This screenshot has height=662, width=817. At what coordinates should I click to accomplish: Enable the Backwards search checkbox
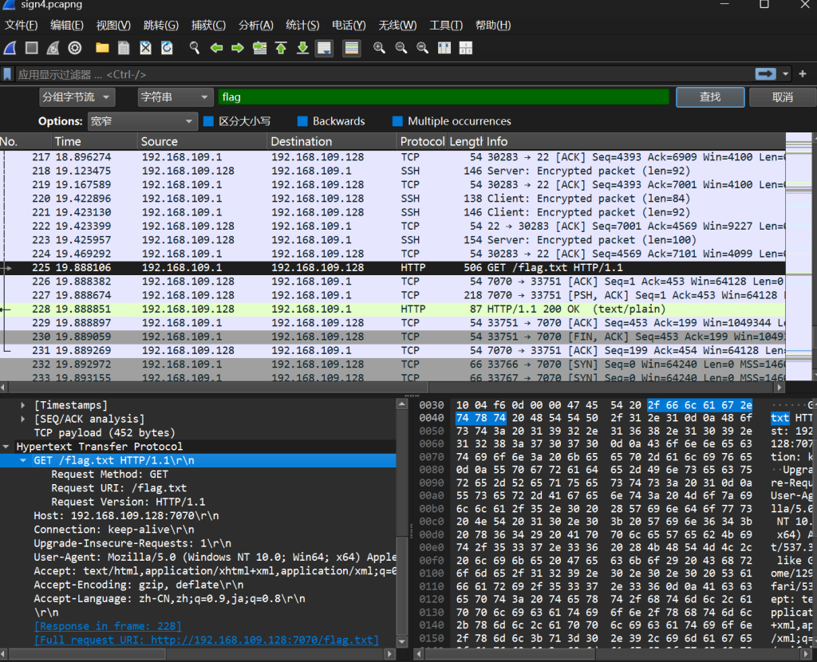point(302,121)
